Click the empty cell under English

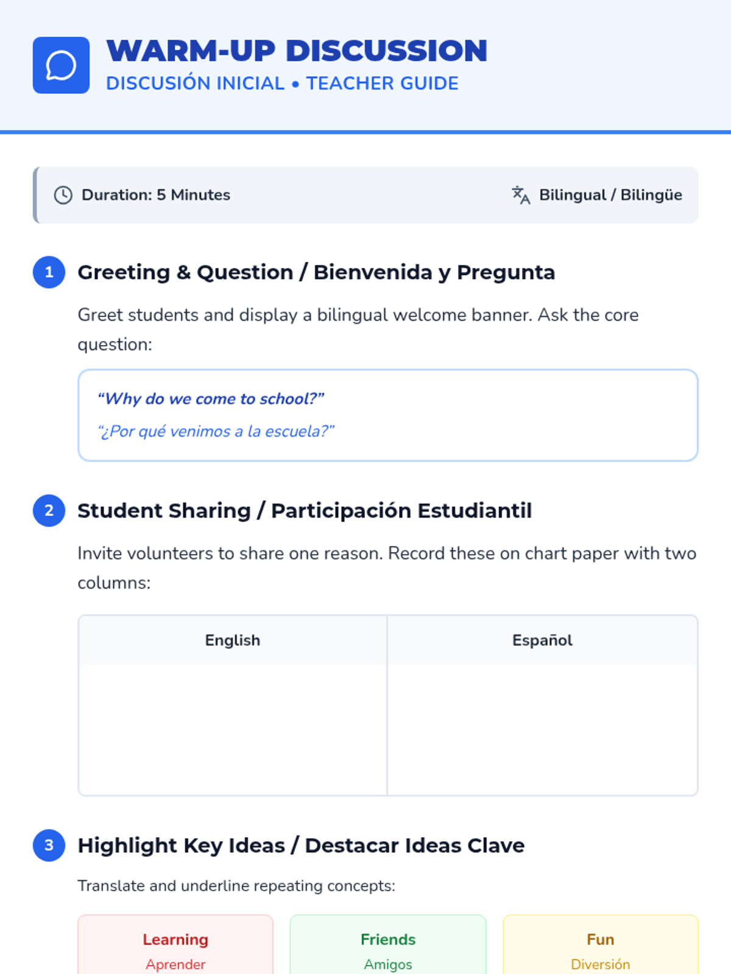pyautogui.click(x=233, y=729)
